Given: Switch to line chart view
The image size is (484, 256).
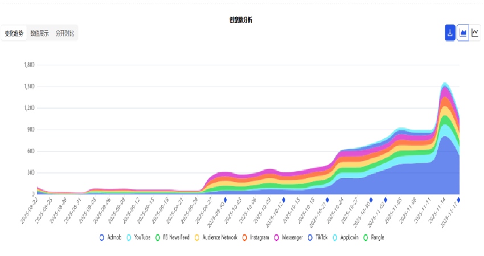Looking at the screenshot, I should click(475, 33).
